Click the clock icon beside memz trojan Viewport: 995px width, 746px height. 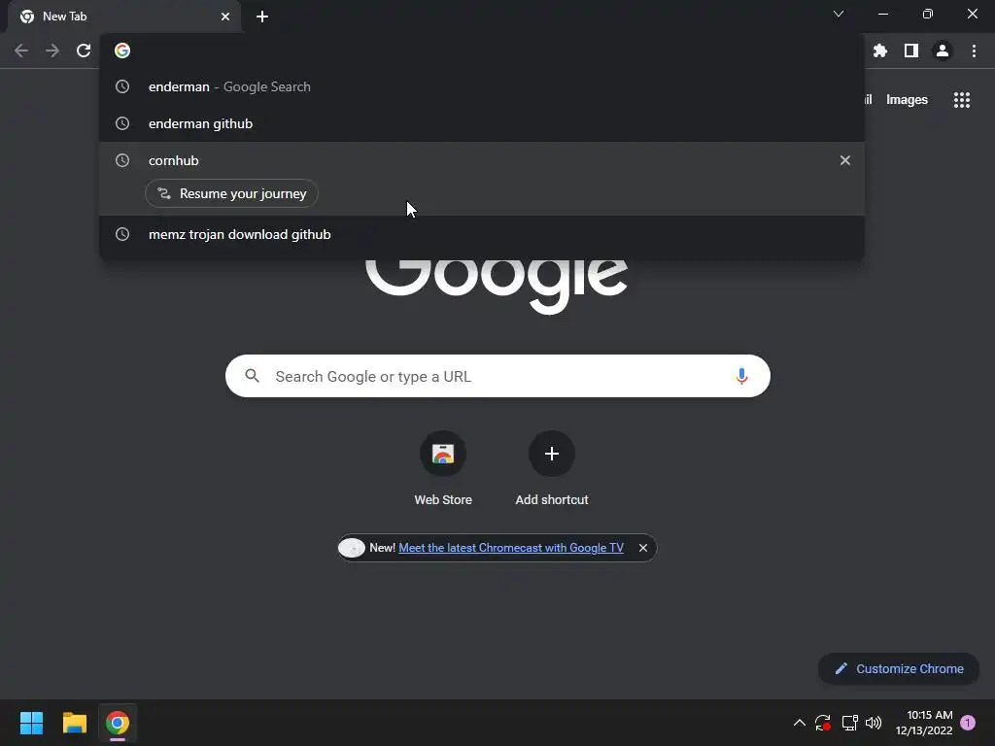(x=122, y=234)
